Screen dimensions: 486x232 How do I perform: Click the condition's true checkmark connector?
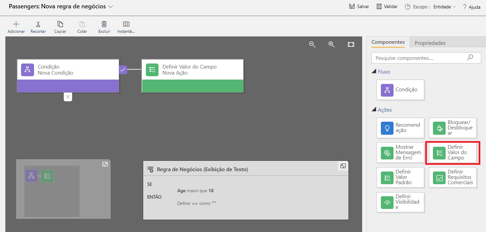click(123, 70)
